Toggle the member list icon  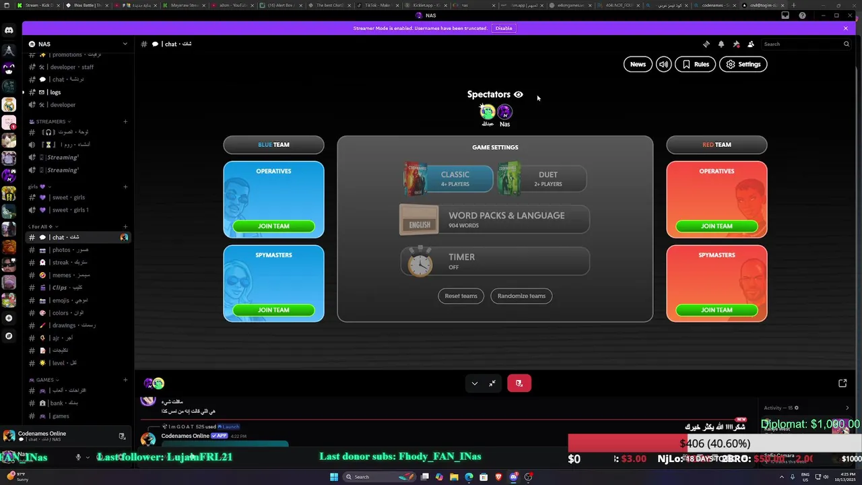tap(751, 44)
